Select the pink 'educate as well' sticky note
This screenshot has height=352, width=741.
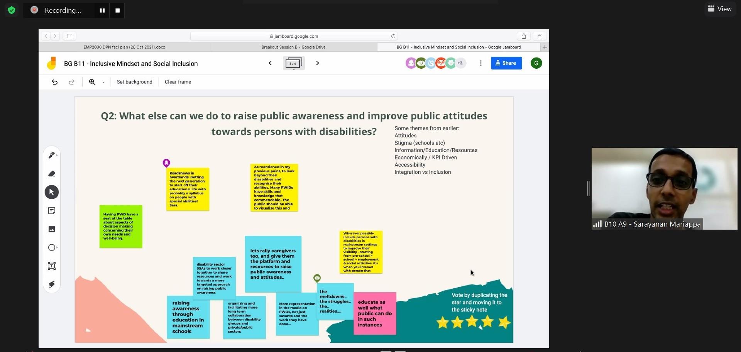click(x=375, y=313)
